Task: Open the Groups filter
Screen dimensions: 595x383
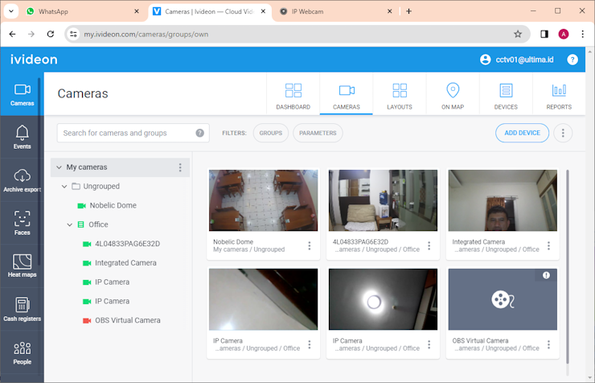Action: click(x=270, y=133)
